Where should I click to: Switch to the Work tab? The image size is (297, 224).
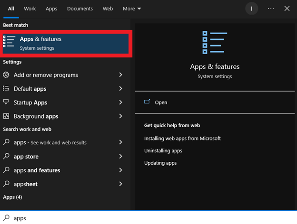click(30, 9)
